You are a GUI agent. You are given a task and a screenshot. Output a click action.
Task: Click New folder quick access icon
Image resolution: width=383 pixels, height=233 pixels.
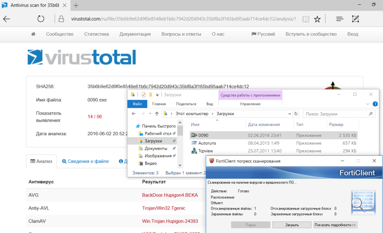(150, 94)
